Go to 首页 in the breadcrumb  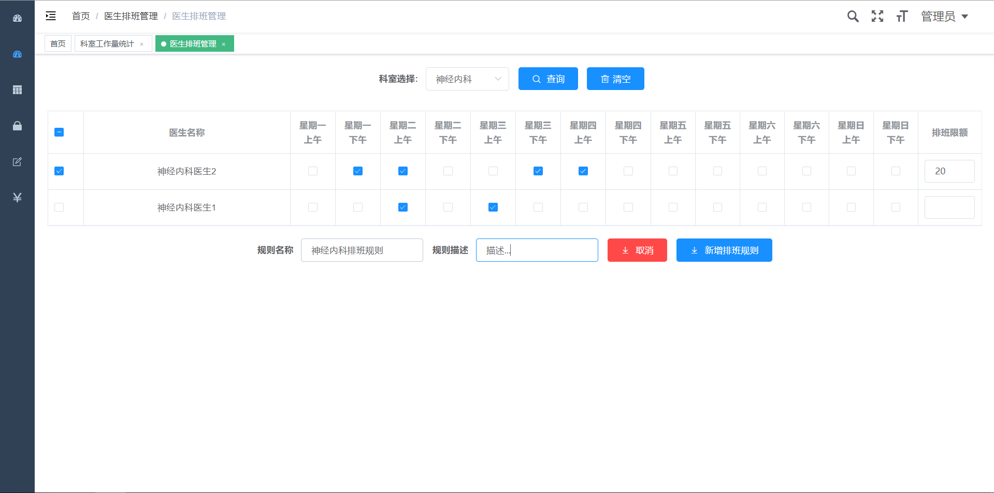click(81, 16)
